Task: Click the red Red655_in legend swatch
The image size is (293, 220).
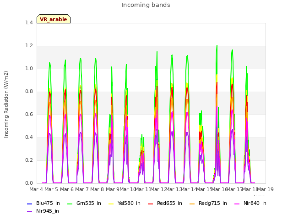Action: click(151, 203)
